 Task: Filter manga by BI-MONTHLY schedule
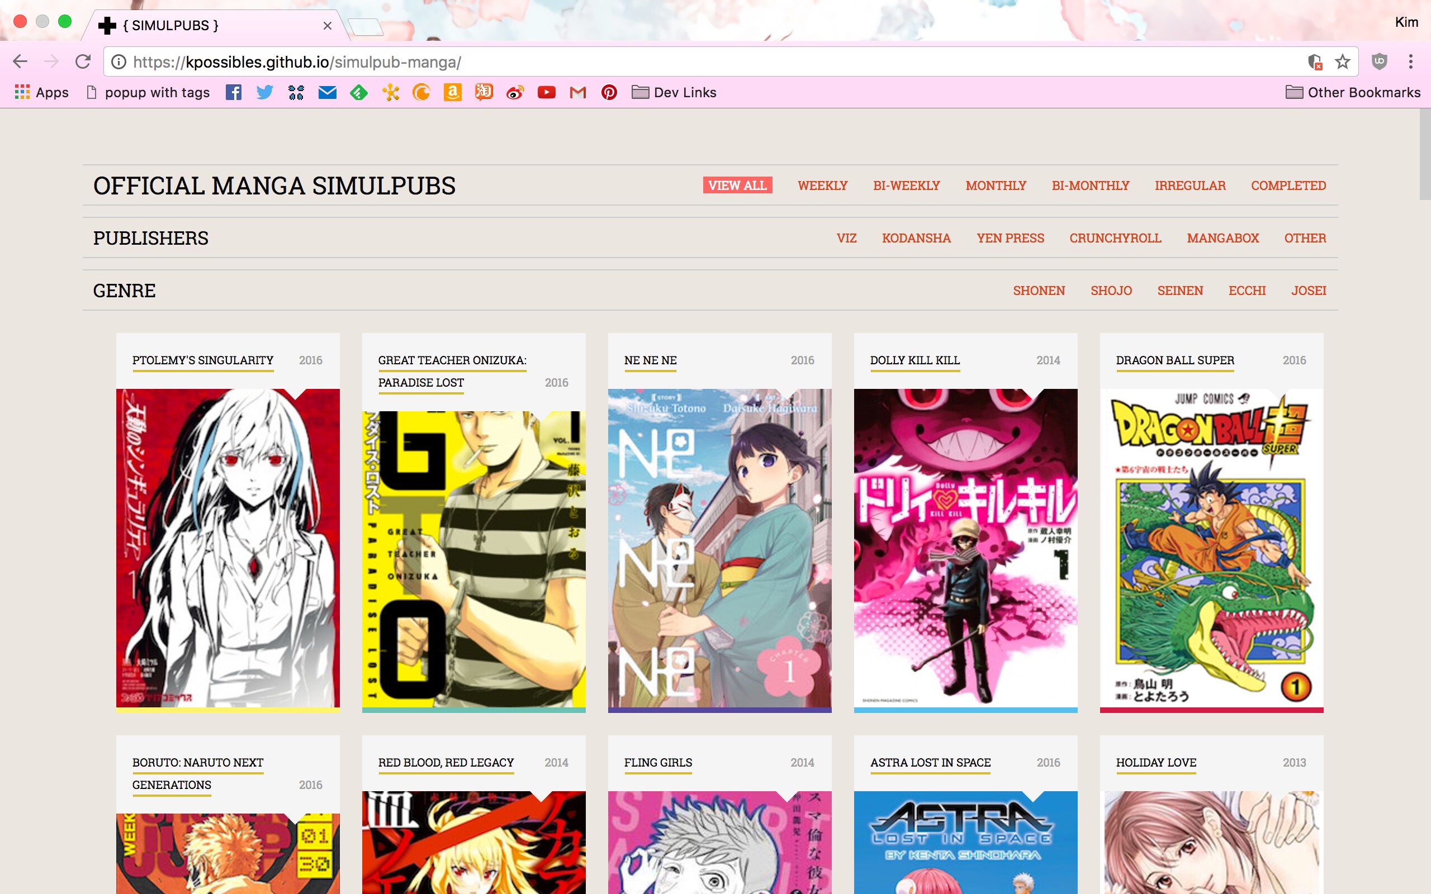coord(1091,185)
